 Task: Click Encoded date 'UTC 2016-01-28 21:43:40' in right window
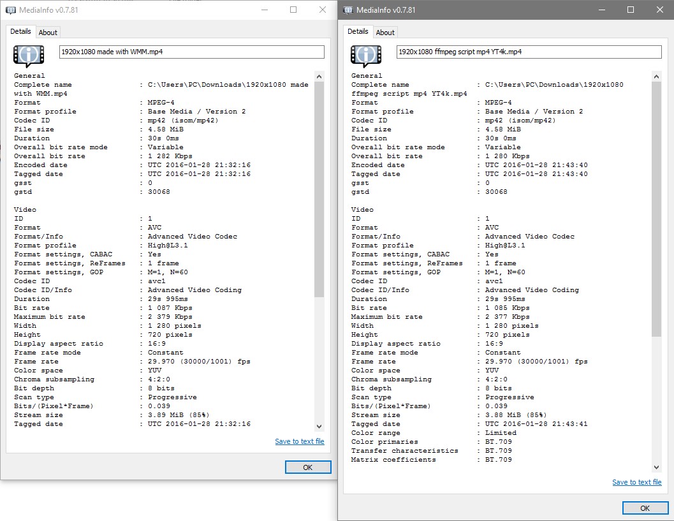point(536,165)
